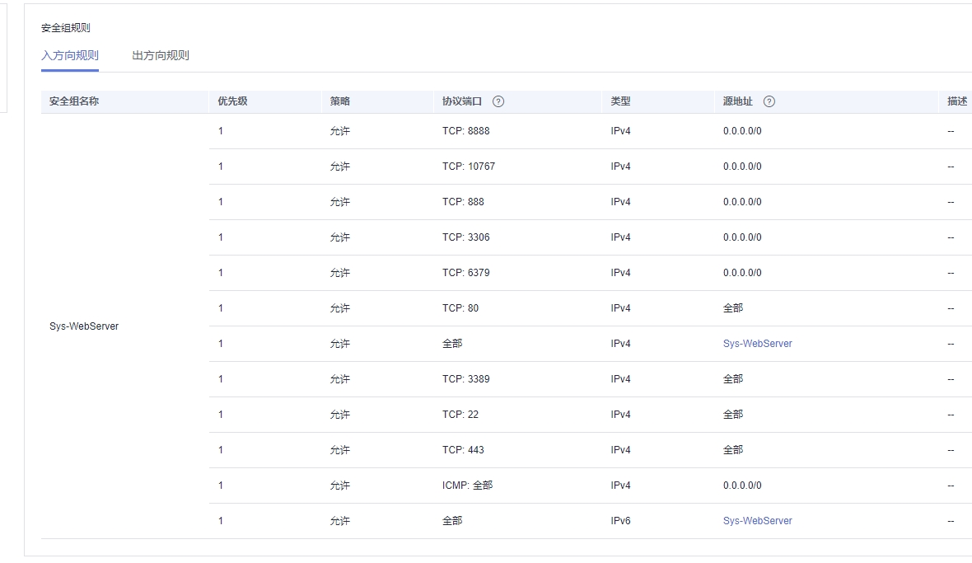Image resolution: width=972 pixels, height=563 pixels.
Task: Click the TCP: 8888 port cell
Action: (x=465, y=131)
